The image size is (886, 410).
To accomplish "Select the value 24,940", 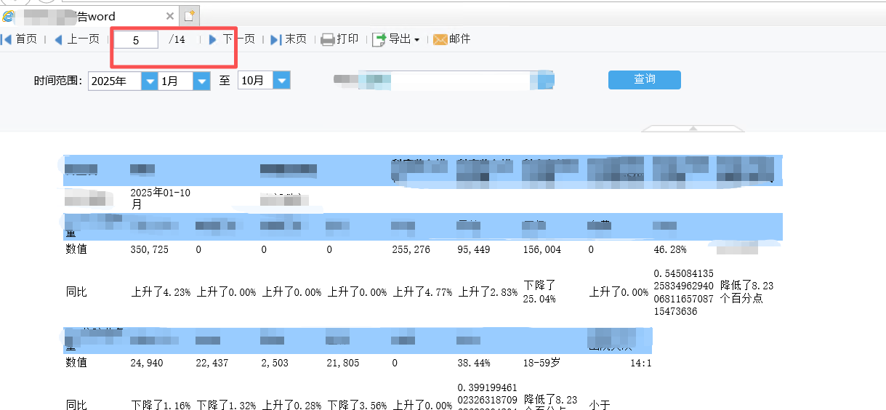I will pos(146,362).
